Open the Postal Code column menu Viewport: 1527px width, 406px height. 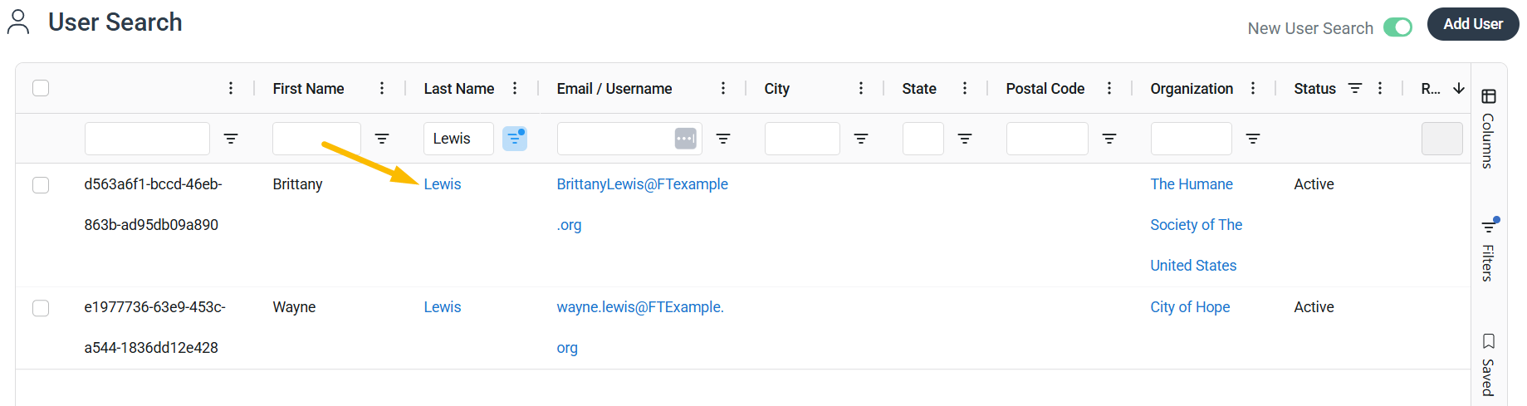click(x=1109, y=88)
